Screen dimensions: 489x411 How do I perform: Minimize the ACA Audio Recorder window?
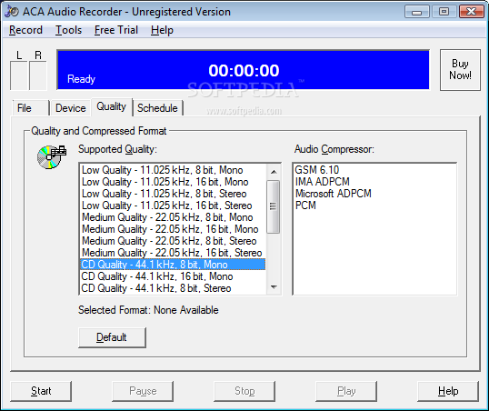pyautogui.click(x=417, y=12)
